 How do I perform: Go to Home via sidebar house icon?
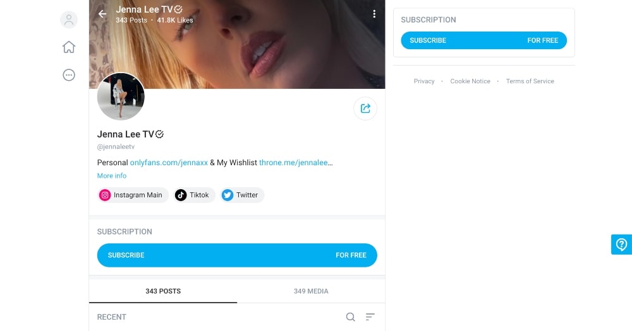click(x=69, y=47)
